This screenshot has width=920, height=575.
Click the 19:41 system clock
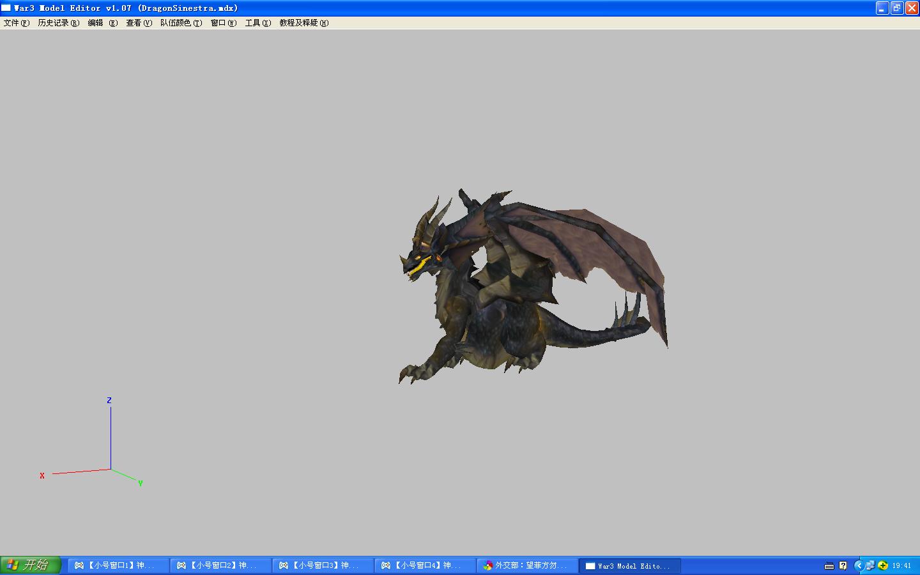901,565
